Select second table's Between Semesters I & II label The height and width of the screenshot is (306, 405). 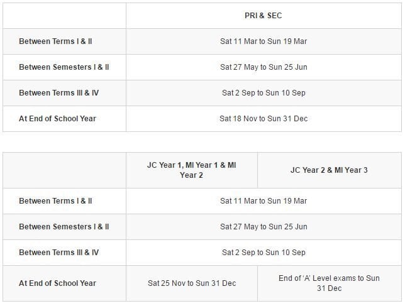pyautogui.click(x=64, y=227)
